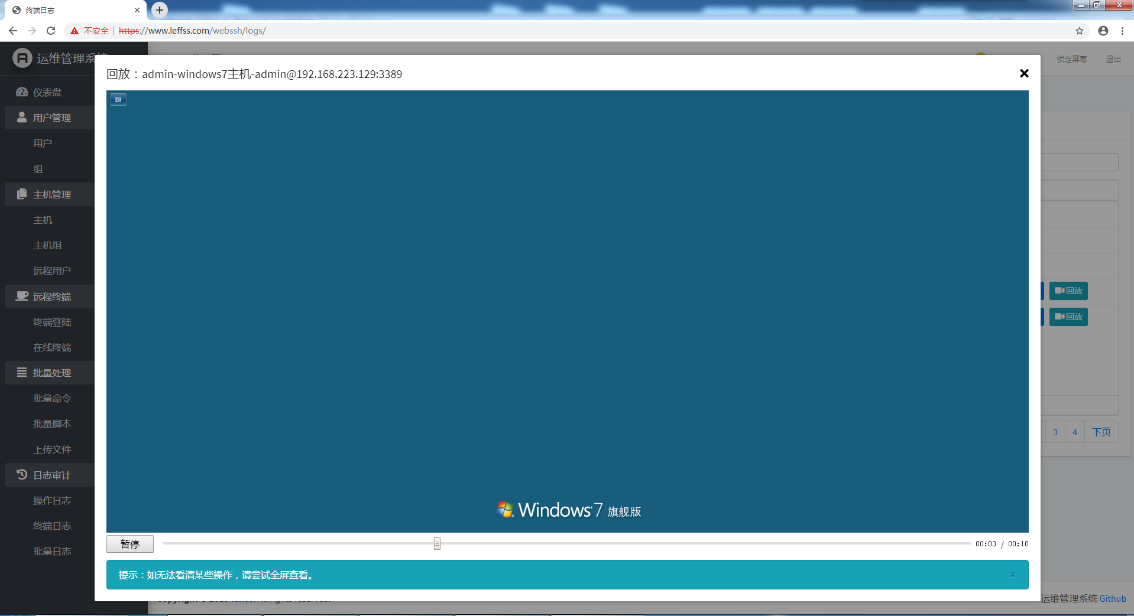This screenshot has width=1134, height=616.
Task: Click the copy-files icon beside 主机管理
Action: [x=22, y=194]
